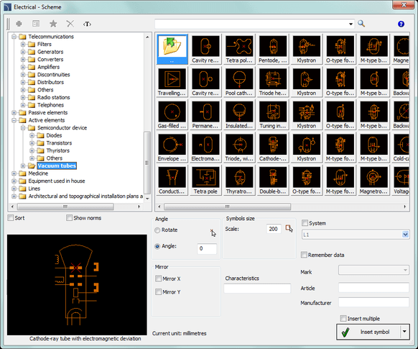Click the parent folder up thumbnail
The image size is (418, 349).
tap(172, 49)
